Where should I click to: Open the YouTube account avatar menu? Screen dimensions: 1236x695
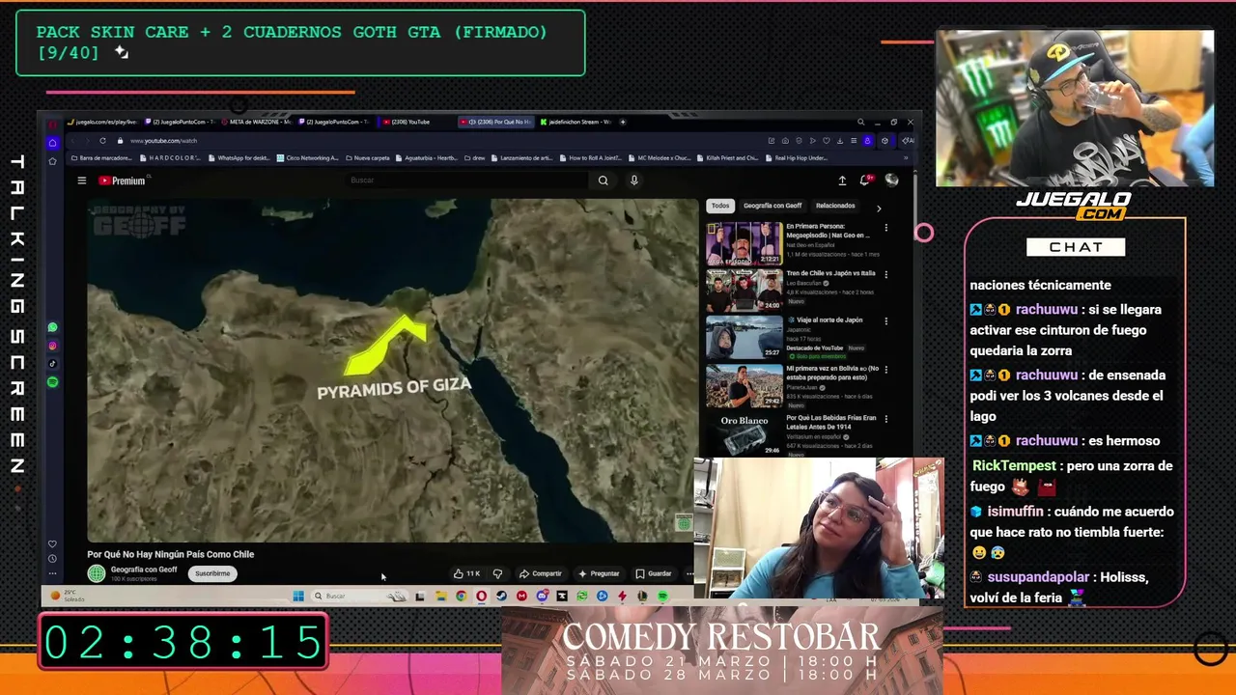coord(891,181)
